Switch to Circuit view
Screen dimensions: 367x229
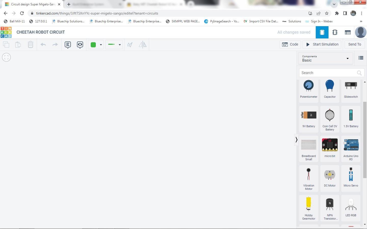click(x=322, y=32)
